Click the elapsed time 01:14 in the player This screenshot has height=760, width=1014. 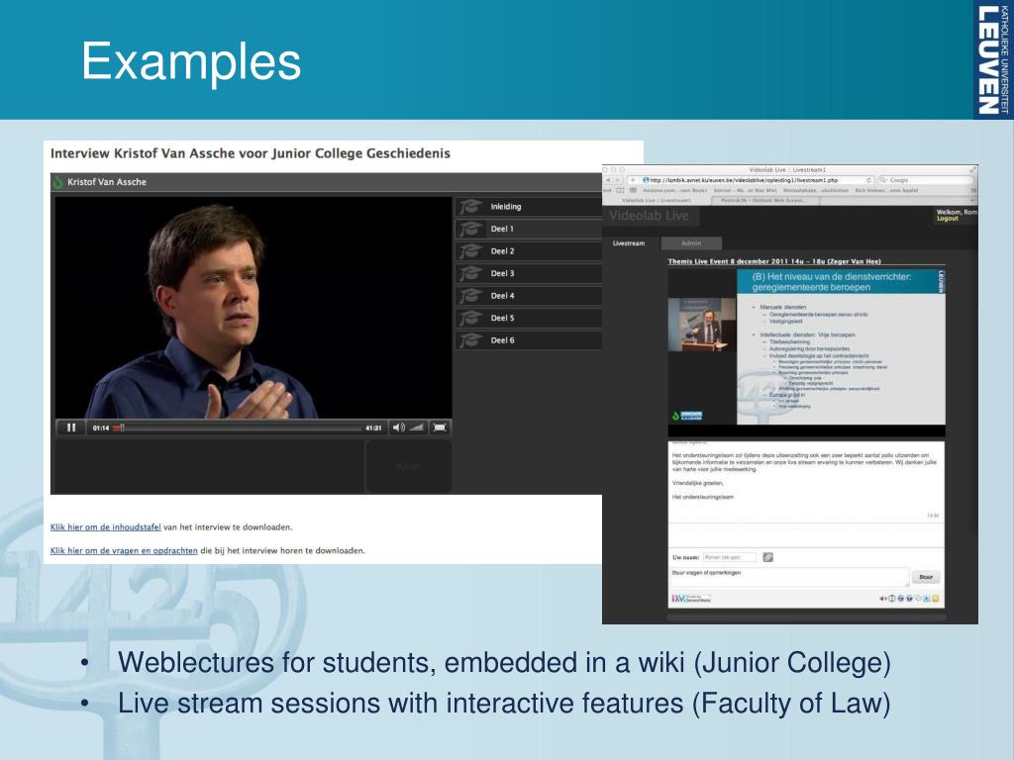101,427
